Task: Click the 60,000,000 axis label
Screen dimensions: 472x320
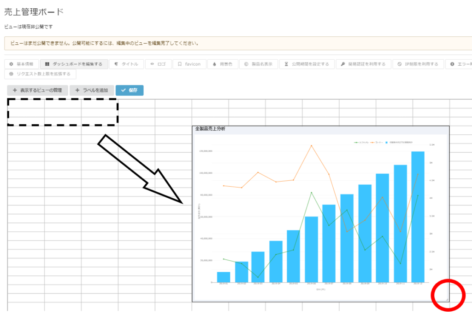Action: [x=206, y=217]
